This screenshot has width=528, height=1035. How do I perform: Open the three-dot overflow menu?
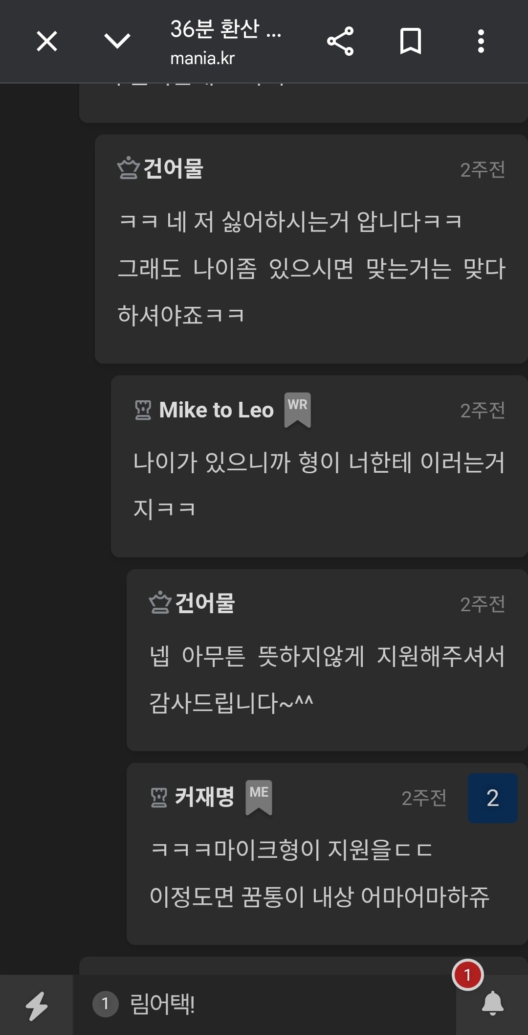click(x=481, y=41)
